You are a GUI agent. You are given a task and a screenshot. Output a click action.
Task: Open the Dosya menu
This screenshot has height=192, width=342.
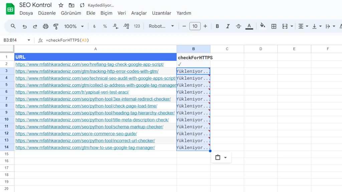pyautogui.click(x=26, y=13)
